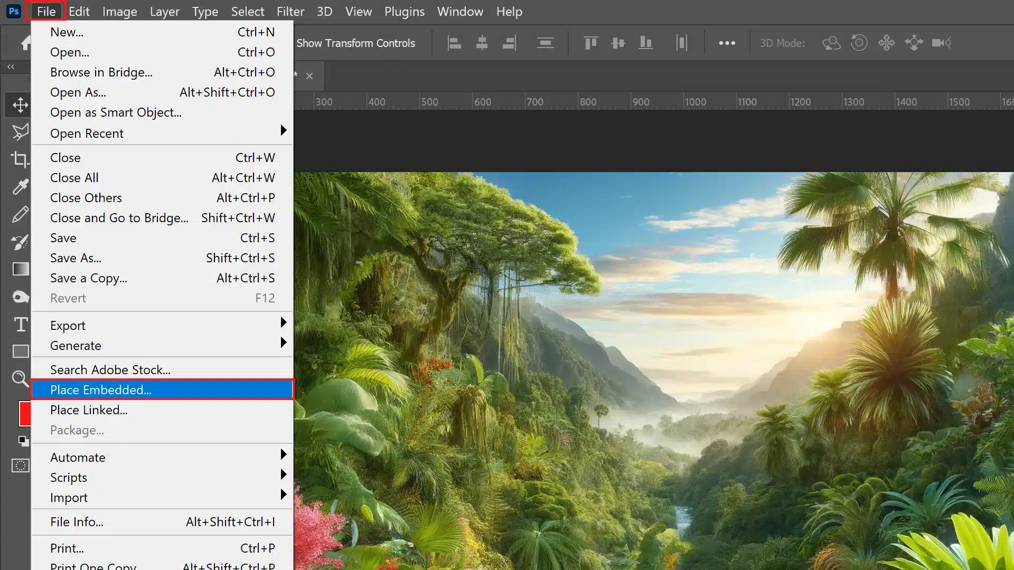Align left edges icon in options bar
The width and height of the screenshot is (1014, 570).
coord(454,43)
